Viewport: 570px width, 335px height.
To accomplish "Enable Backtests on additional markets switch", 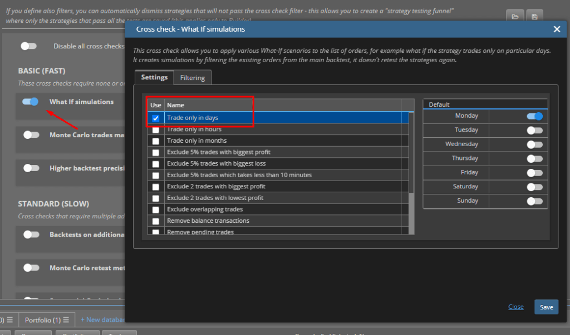I will tap(31, 234).
